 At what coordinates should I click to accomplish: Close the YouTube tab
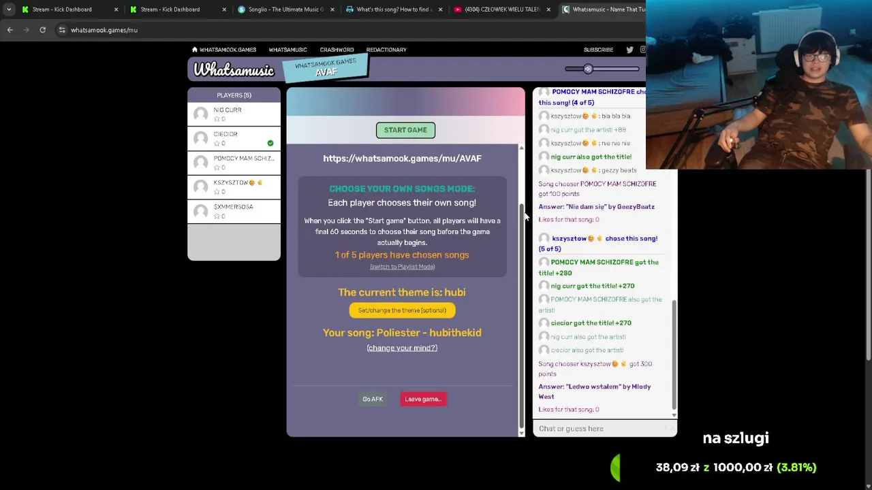(x=548, y=10)
